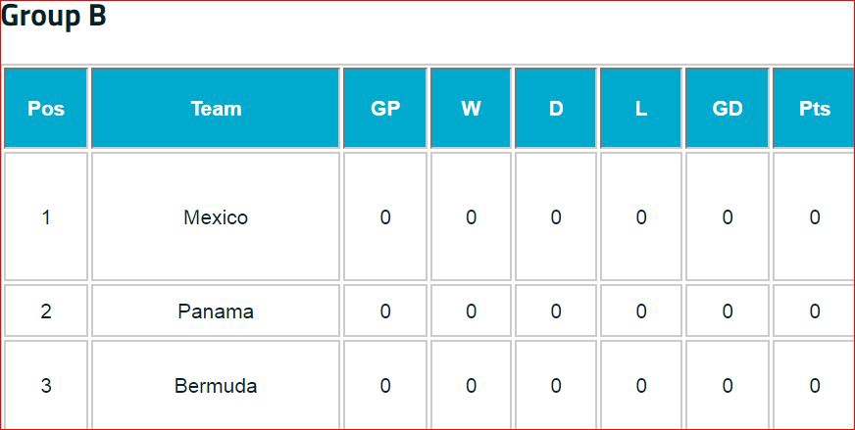Click the Bermuda team name

point(216,386)
